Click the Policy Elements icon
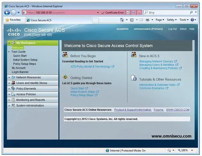The width and height of the screenshot is (202, 156). pos(13,89)
